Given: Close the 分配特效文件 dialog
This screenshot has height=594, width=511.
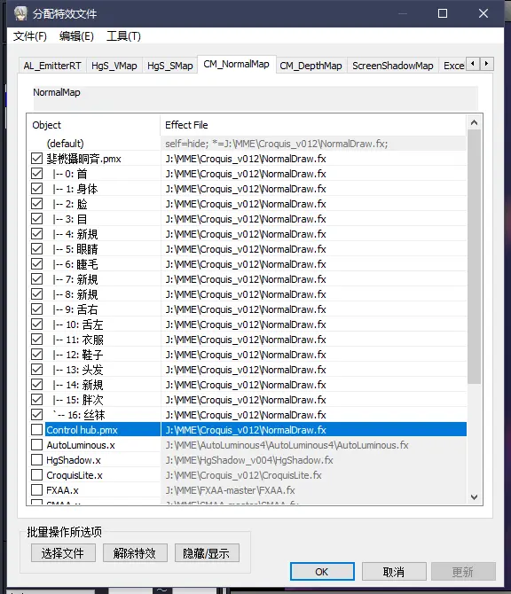Looking at the screenshot, I should coord(483,13).
